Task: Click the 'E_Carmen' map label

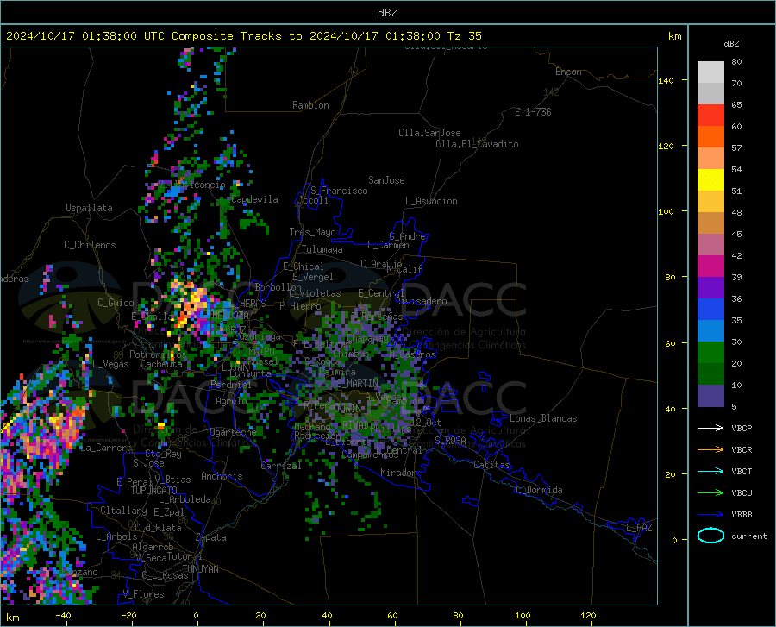Action: pyautogui.click(x=388, y=245)
